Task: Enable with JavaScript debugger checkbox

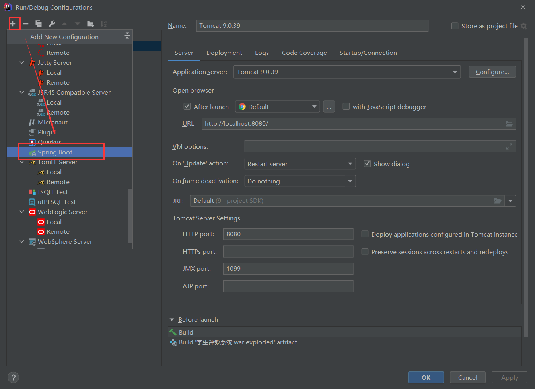Action: coord(346,106)
